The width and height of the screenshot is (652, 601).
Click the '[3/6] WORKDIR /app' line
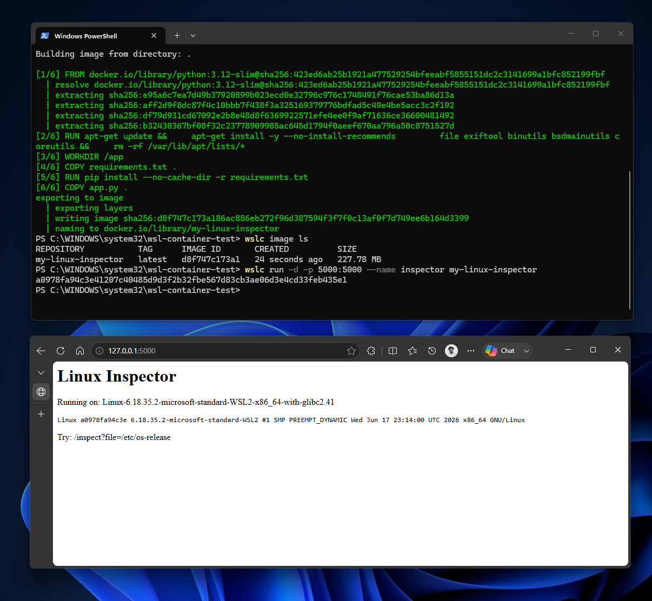79,157
